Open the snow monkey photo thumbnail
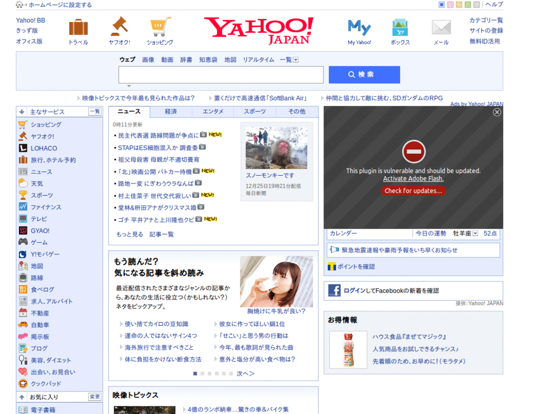The image size is (553, 414). (276, 148)
